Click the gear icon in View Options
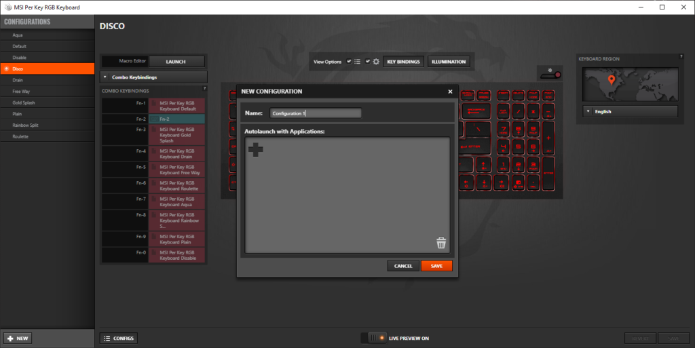Image resolution: width=695 pixels, height=348 pixels. (x=376, y=62)
